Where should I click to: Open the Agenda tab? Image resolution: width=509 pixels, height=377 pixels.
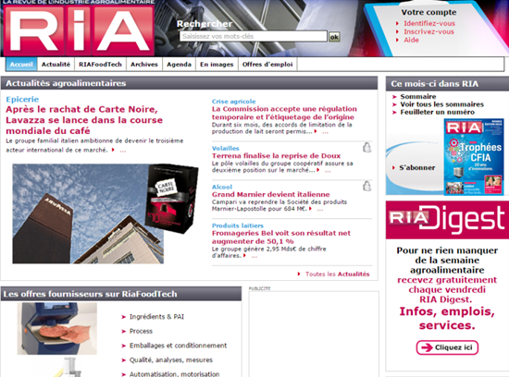179,64
